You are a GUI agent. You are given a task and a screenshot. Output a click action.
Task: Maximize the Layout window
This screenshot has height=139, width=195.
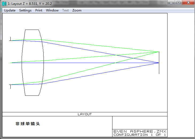point(178,3)
